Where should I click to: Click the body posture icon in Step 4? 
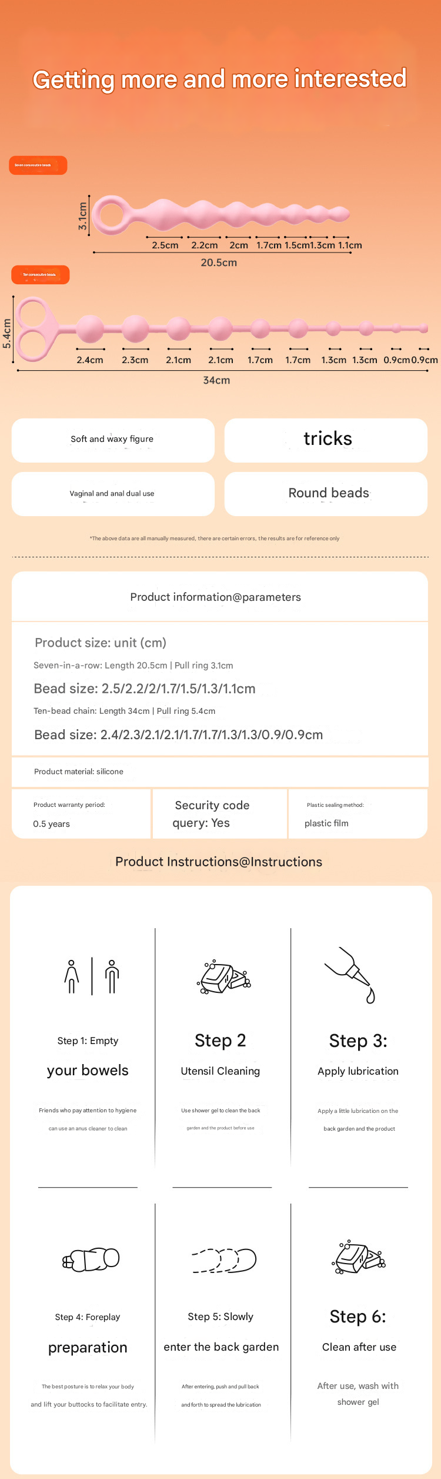91,1259
